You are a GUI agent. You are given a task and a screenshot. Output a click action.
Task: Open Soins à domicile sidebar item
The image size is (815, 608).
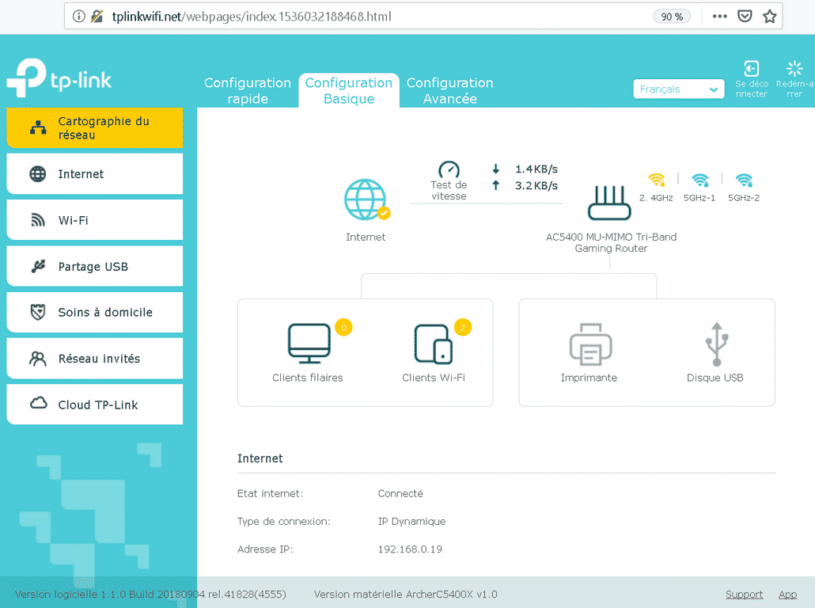(x=95, y=312)
